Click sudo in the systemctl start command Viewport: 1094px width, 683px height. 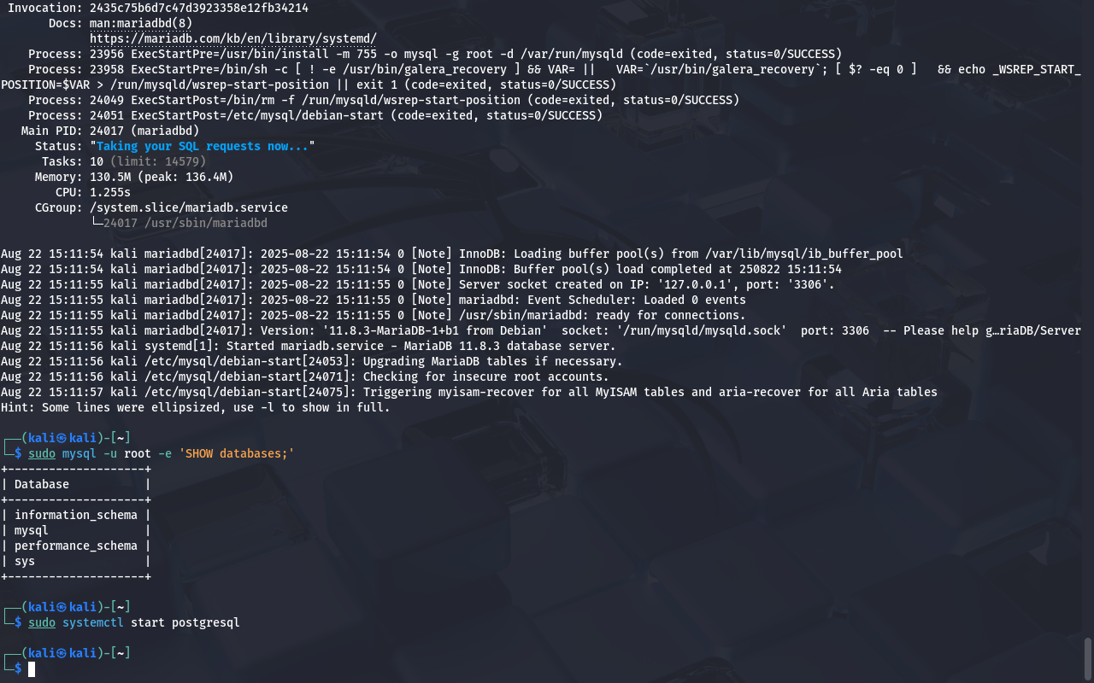42,622
